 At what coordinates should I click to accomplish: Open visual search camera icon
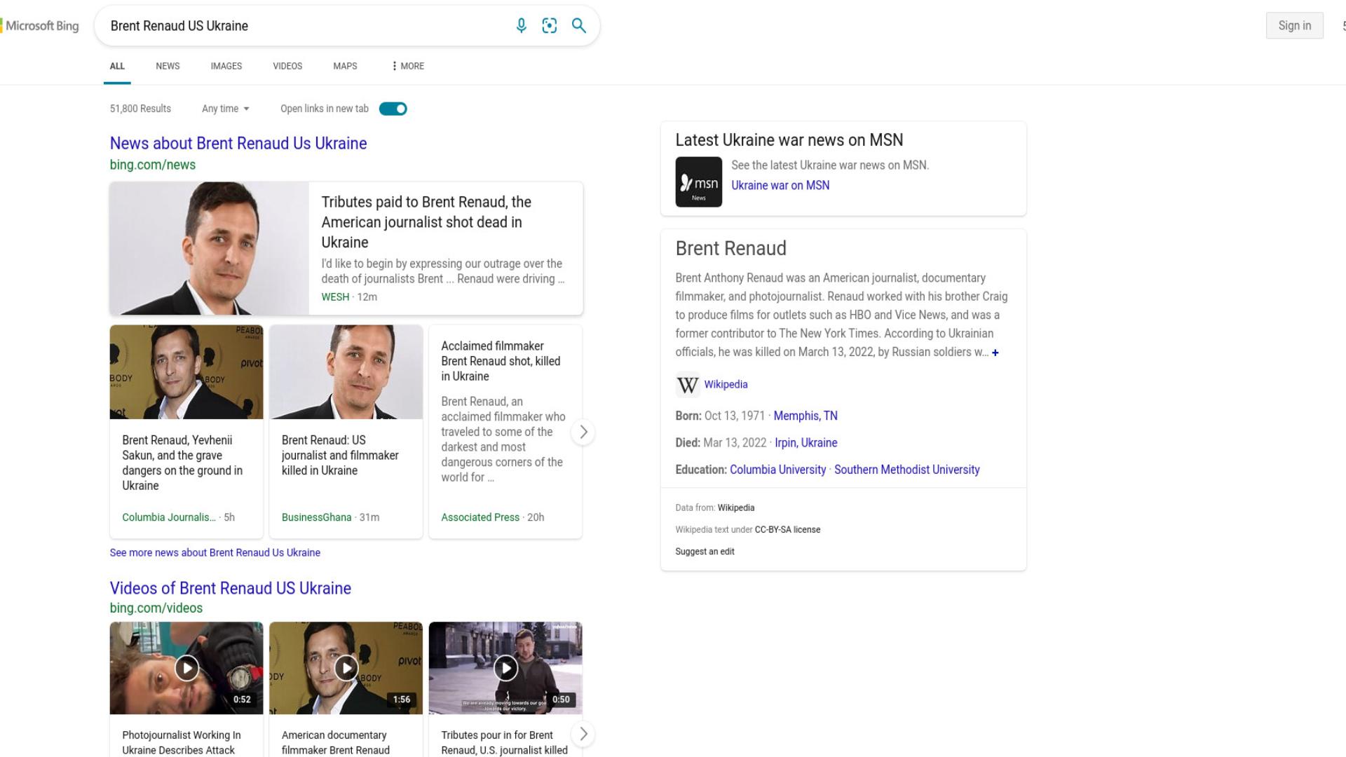(550, 26)
